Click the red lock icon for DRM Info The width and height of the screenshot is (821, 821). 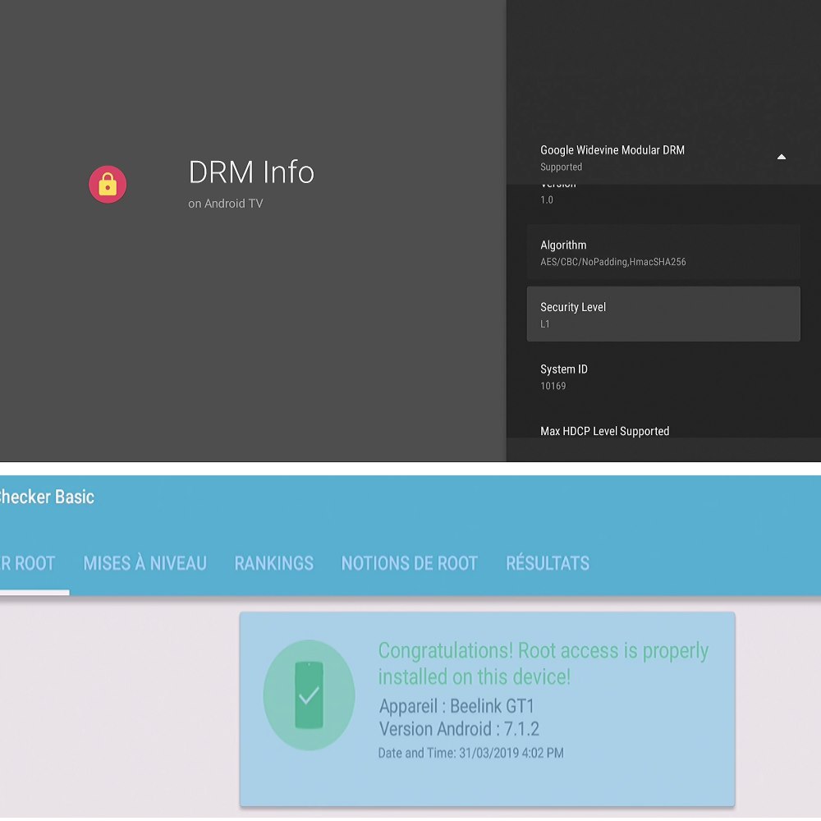click(108, 184)
